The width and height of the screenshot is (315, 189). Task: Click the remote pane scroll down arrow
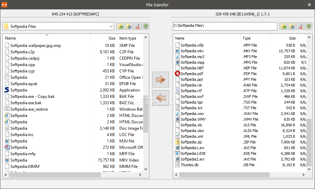(x=309, y=169)
